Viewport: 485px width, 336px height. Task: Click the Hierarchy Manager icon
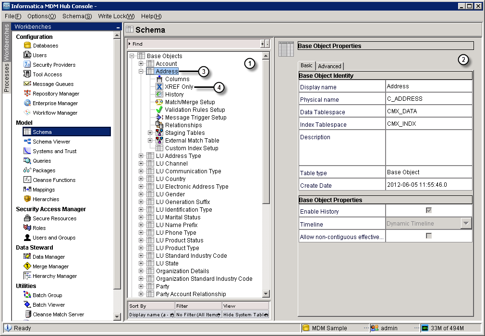27,276
